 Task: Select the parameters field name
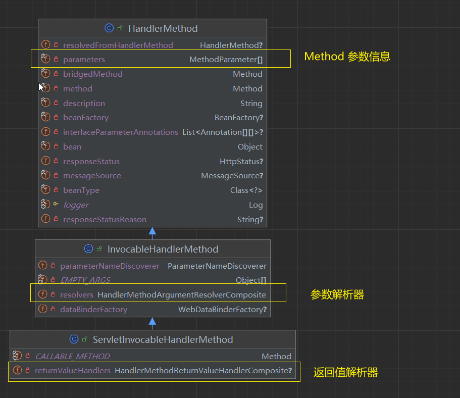pyautogui.click(x=84, y=60)
